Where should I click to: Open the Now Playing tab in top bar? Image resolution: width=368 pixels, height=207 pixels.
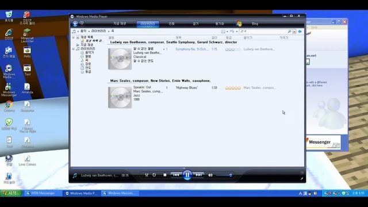click(120, 24)
